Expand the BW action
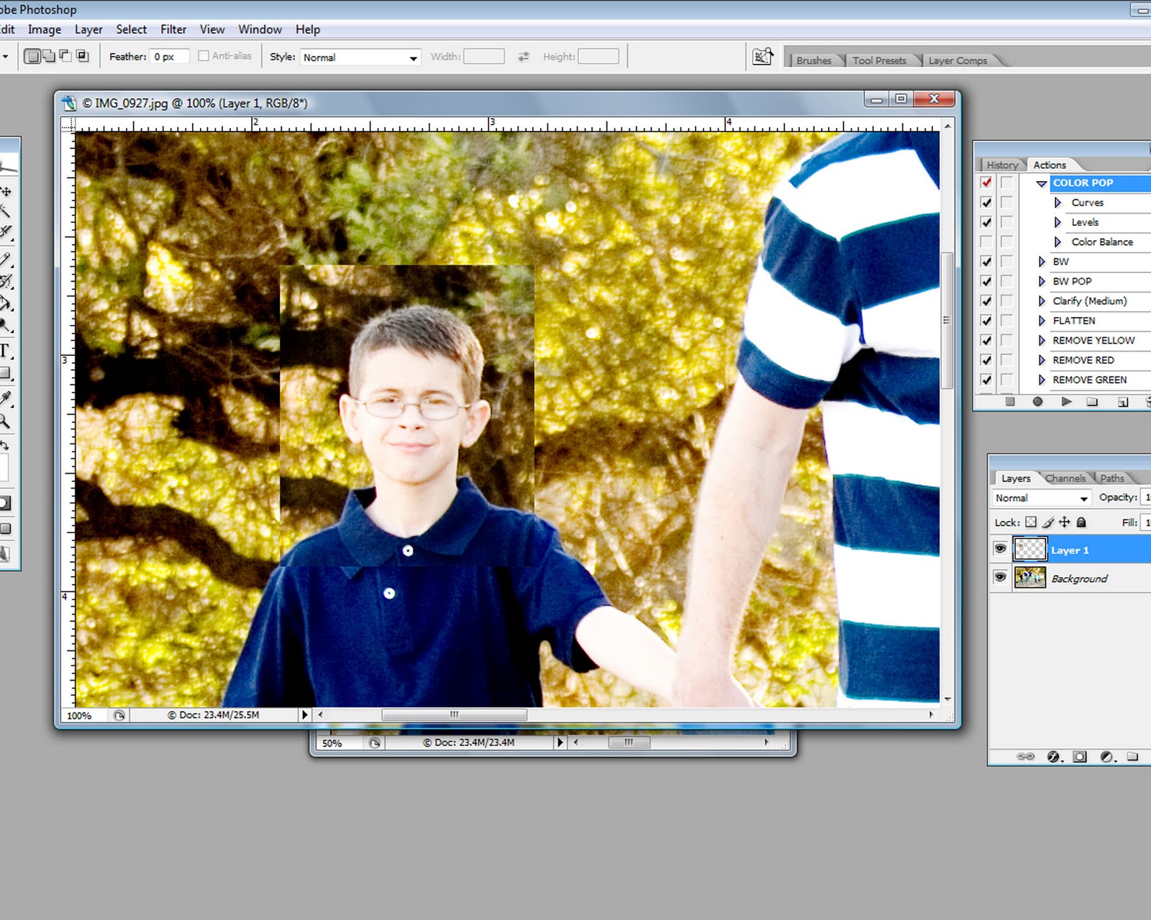Screen dimensions: 1151x920 1041,262
